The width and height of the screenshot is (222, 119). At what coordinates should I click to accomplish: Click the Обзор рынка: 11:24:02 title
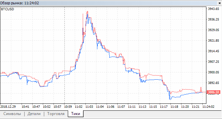[19, 3]
